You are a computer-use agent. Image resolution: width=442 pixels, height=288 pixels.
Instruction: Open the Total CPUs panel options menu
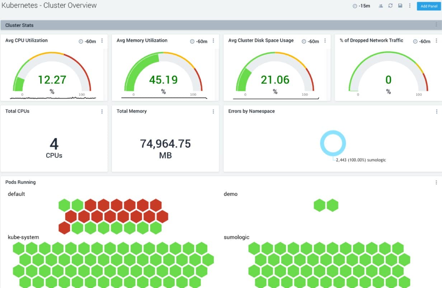tap(102, 112)
